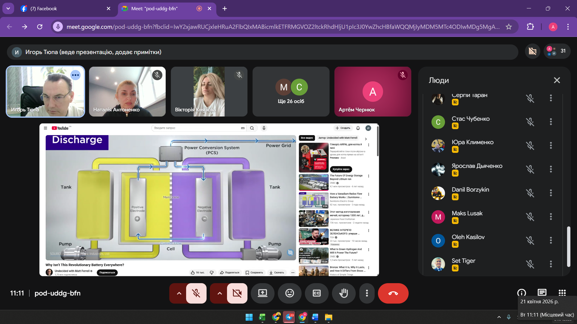
Task: Start presenting your screen
Action: 262,293
